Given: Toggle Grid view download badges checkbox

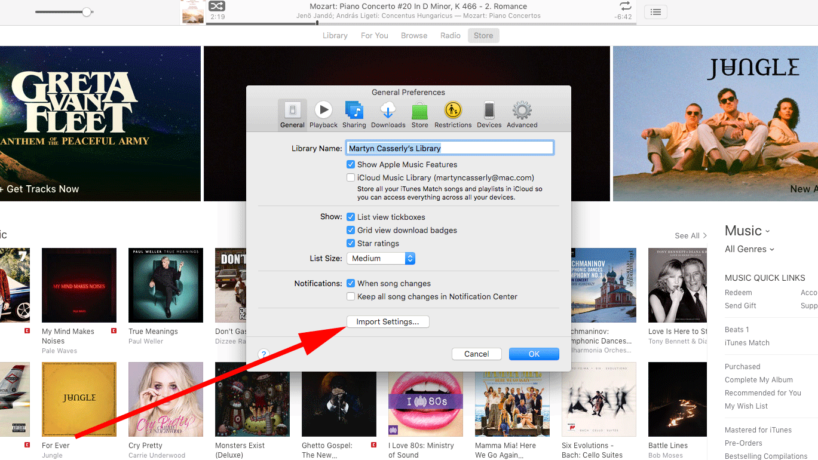Looking at the screenshot, I should coord(351,230).
